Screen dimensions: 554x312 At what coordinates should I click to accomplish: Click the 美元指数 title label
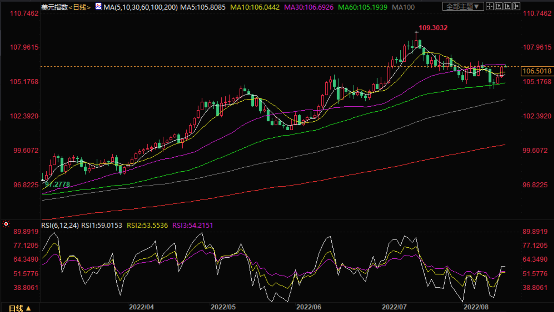pos(54,7)
